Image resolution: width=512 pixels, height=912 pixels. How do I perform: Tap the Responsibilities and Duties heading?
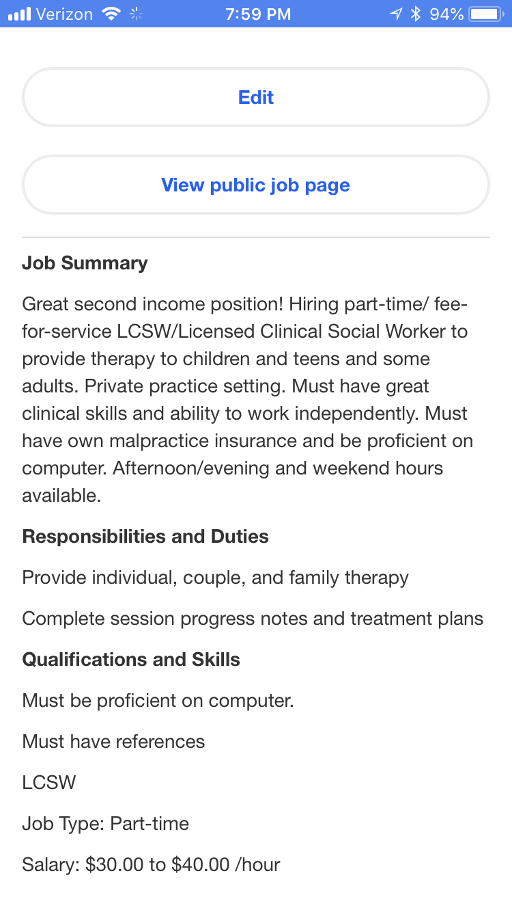click(x=145, y=537)
